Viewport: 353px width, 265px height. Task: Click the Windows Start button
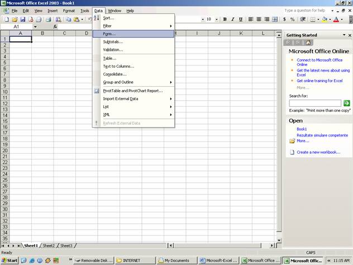(x=9, y=261)
